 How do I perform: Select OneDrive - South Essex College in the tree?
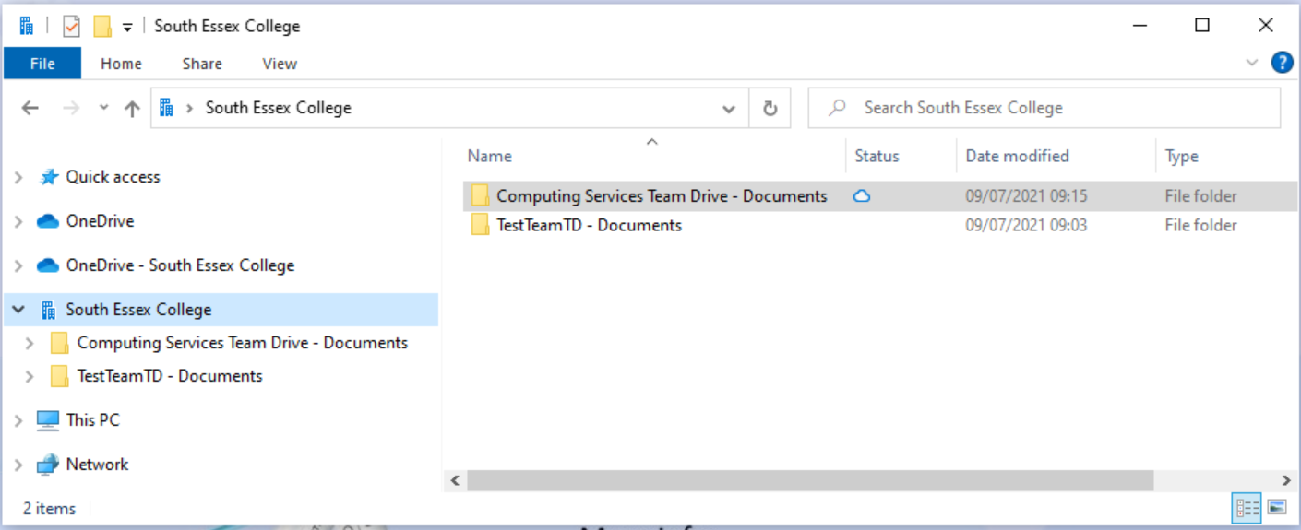click(180, 265)
